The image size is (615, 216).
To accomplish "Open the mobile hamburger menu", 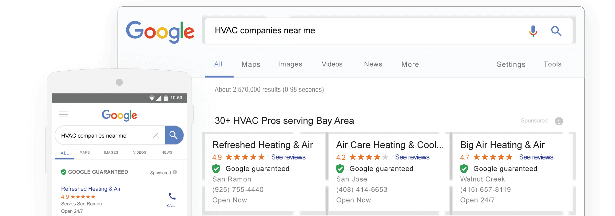I will (x=64, y=115).
